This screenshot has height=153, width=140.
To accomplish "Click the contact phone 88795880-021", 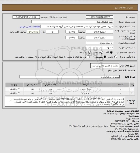I will click(118, 124).
